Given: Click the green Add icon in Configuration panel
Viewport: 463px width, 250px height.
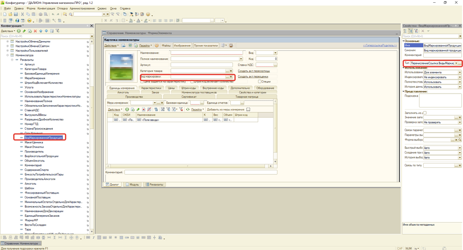Looking at the screenshot, I should click(x=19, y=31).
